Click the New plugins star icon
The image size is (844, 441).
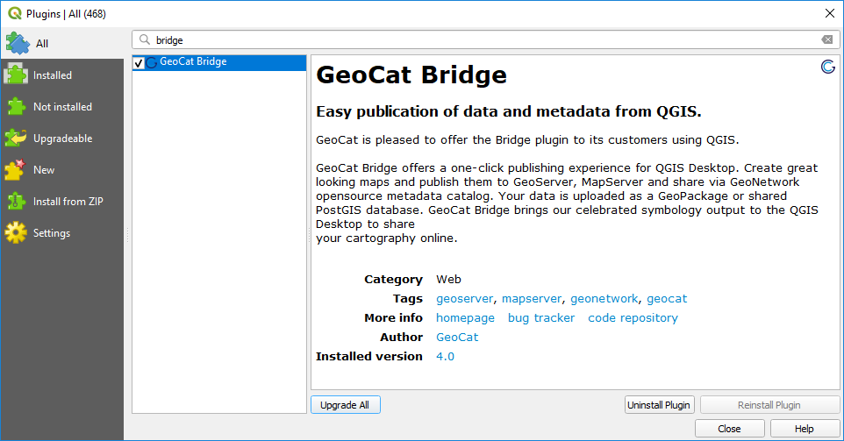pyautogui.click(x=15, y=169)
